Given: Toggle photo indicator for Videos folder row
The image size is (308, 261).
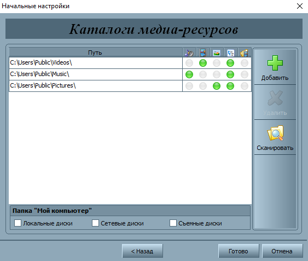Looking at the screenshot, I should click(217, 63).
